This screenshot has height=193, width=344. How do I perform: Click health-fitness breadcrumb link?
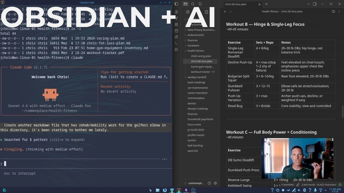tap(270, 12)
